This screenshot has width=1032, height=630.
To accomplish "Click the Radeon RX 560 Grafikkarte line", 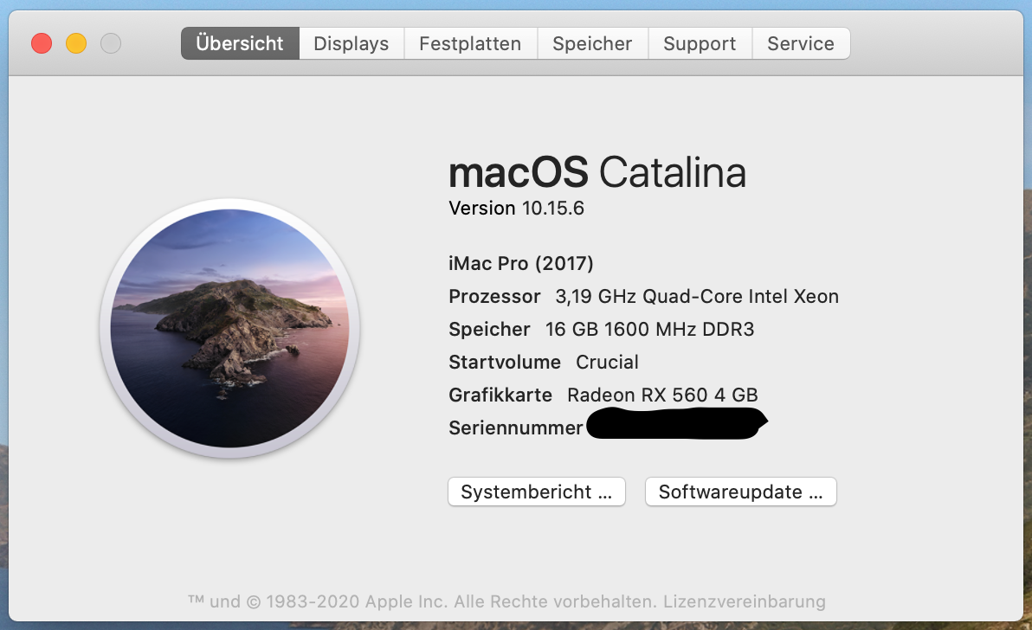I will coord(603,395).
